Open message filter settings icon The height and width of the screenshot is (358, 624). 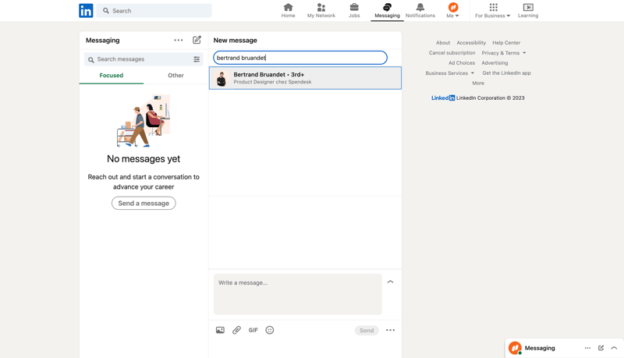point(197,59)
